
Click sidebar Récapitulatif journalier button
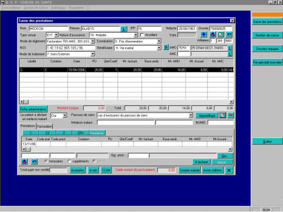267,63
